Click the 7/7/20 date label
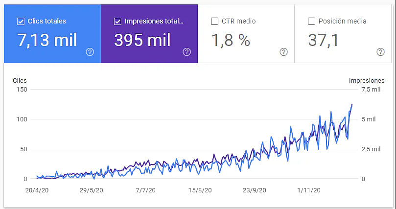The height and width of the screenshot is (209, 396). 145,190
